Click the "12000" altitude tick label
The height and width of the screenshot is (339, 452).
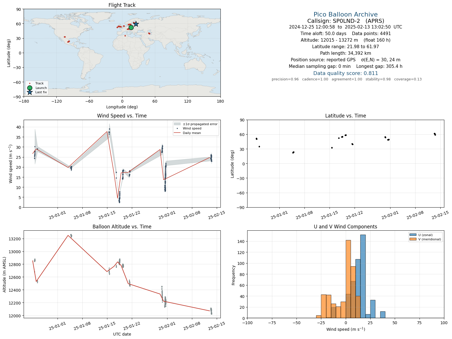(x=16, y=316)
